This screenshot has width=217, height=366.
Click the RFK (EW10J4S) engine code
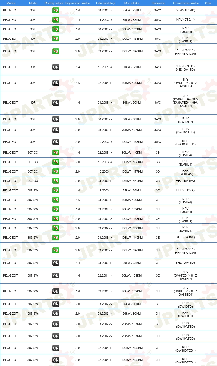coord(185,172)
